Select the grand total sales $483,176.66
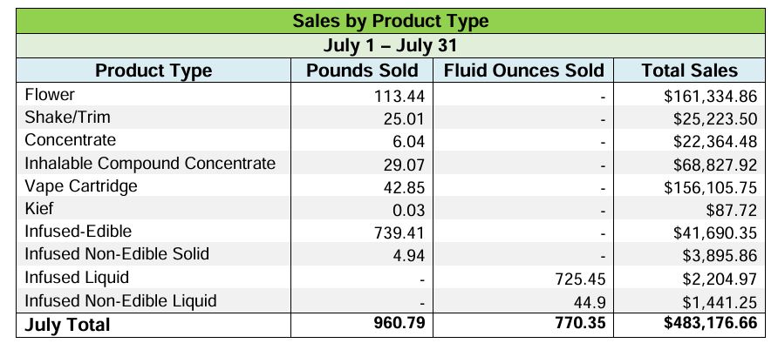 pos(705,325)
